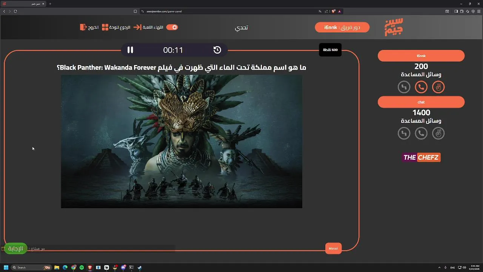Use chat team's swap lifeline icon

coord(404,133)
